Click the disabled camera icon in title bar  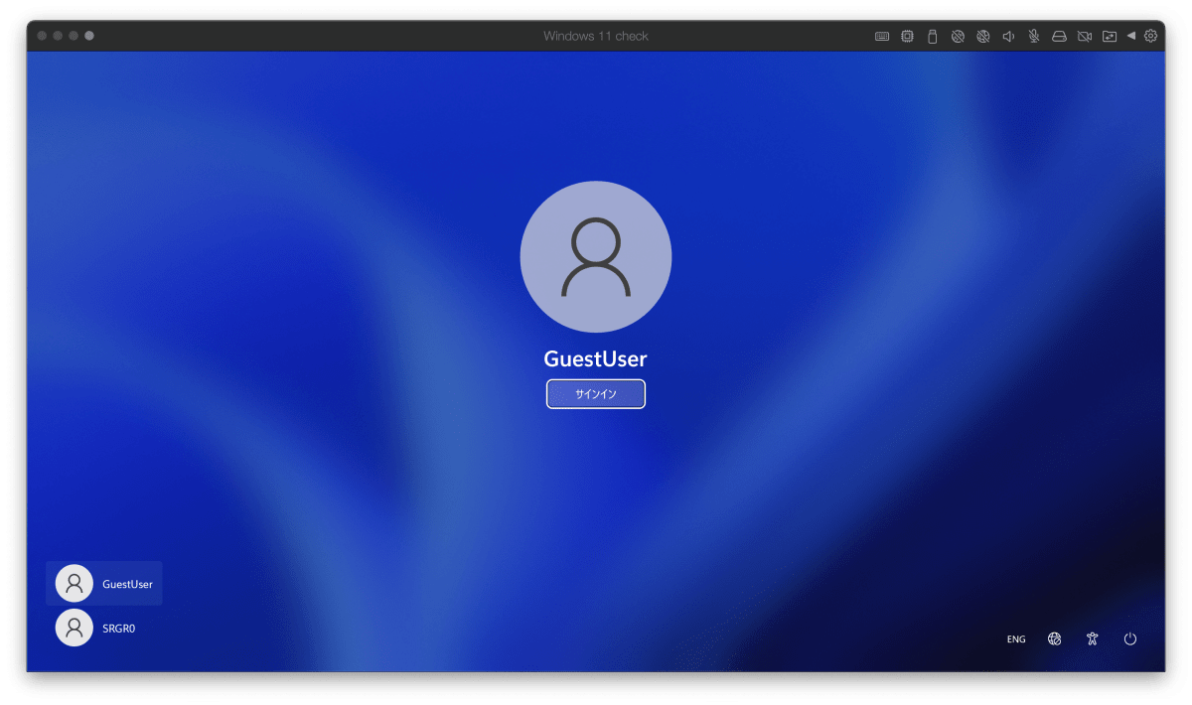1085,36
